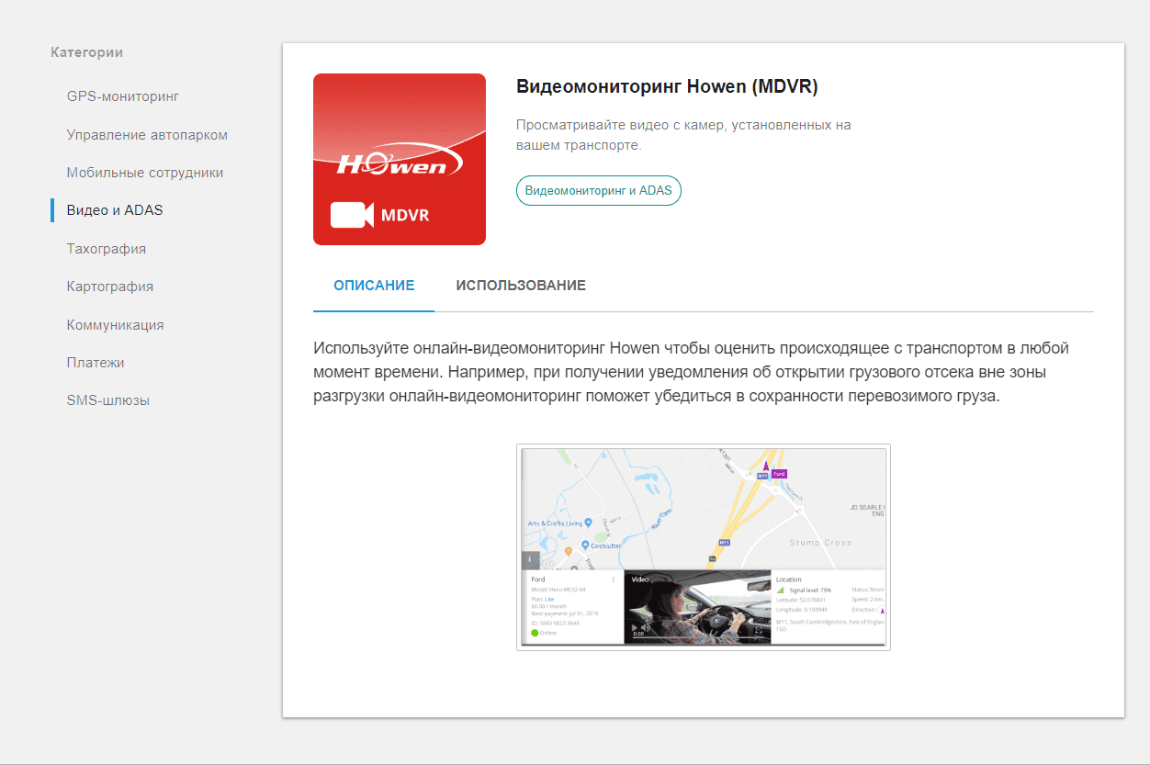Image resolution: width=1150 pixels, height=765 pixels.
Task: Go to Мобильные сотрудники category
Action: click(145, 173)
